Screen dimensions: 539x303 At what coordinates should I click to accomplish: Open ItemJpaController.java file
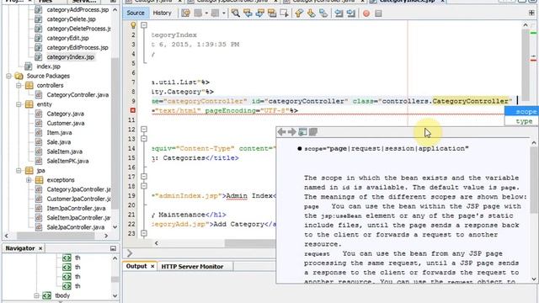pyautogui.click(x=77, y=208)
